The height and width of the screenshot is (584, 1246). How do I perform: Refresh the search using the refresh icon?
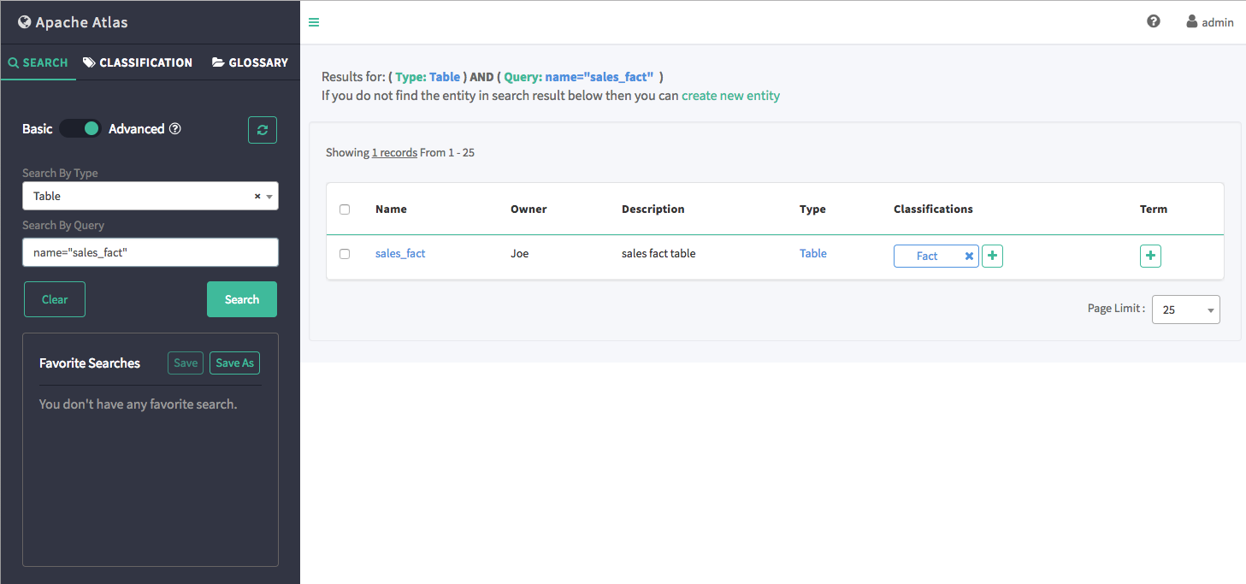coord(262,129)
